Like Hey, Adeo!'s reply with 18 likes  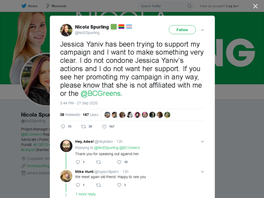pos(119,162)
